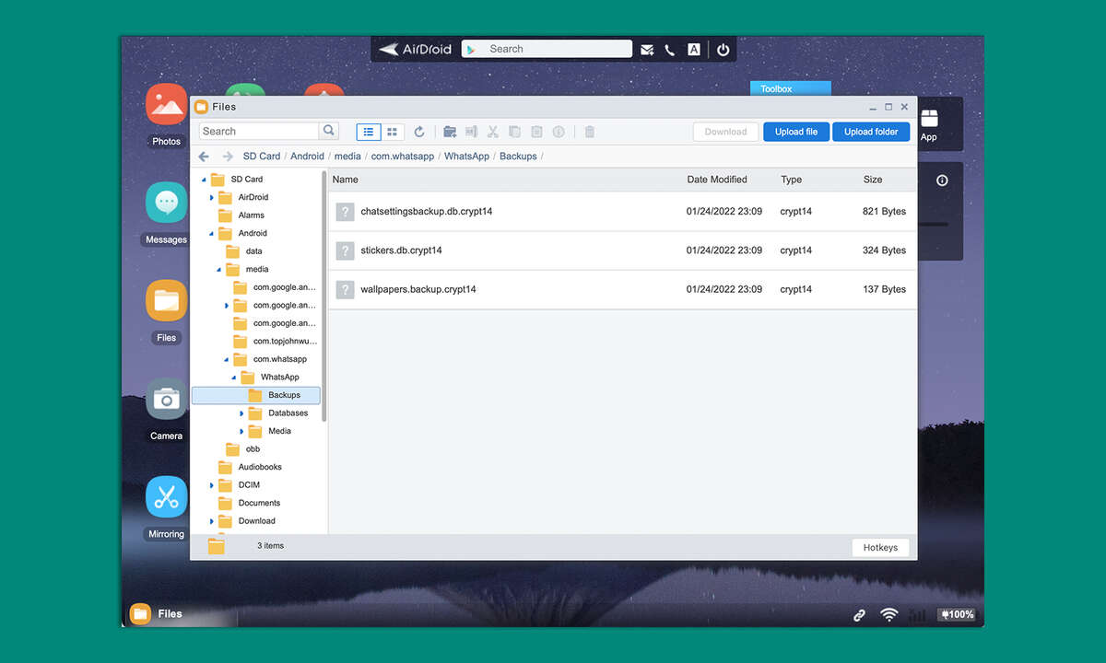Click Android in breadcrumb path
Image resolution: width=1106 pixels, height=663 pixels.
coord(307,157)
